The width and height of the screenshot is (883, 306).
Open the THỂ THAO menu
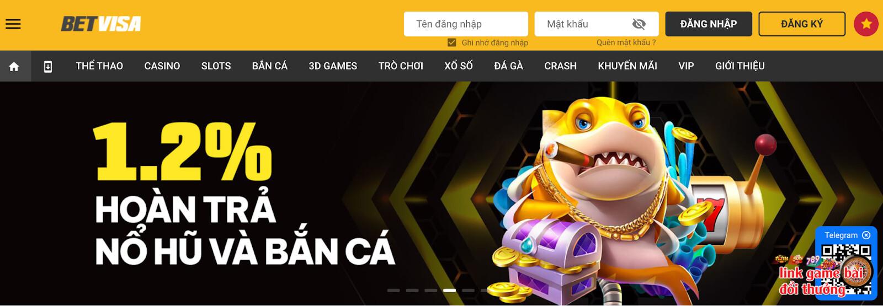coord(99,66)
